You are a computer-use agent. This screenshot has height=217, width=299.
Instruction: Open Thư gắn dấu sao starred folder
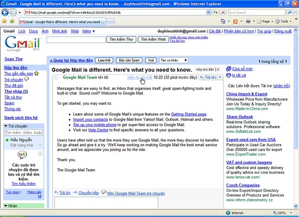tap(19, 74)
